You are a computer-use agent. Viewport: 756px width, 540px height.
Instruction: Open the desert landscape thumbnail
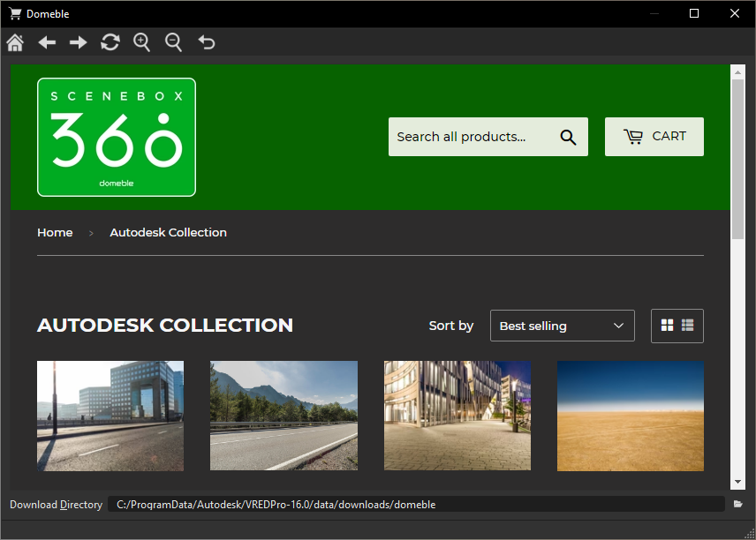[x=630, y=416]
